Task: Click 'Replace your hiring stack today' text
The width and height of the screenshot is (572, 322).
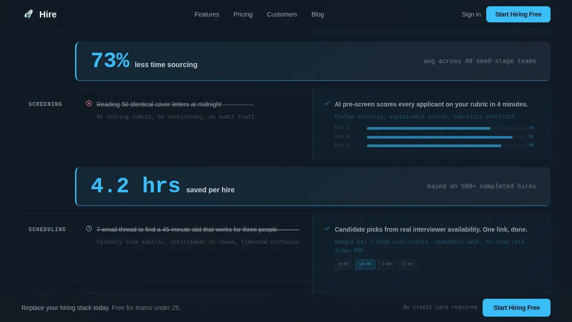Action: pos(66,308)
